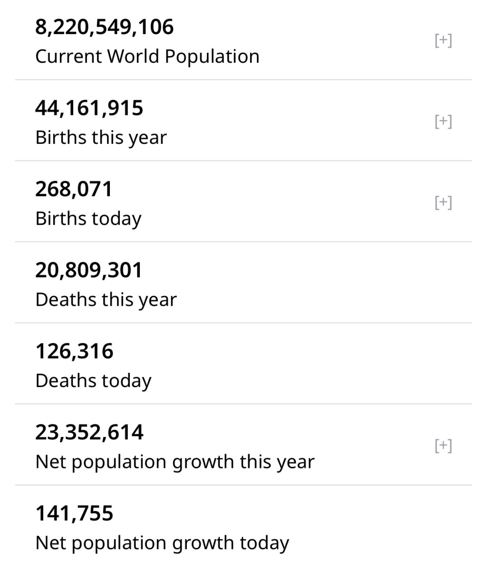This screenshot has height=570, width=487.
Task: Select the Births this year label
Action: pos(101,138)
